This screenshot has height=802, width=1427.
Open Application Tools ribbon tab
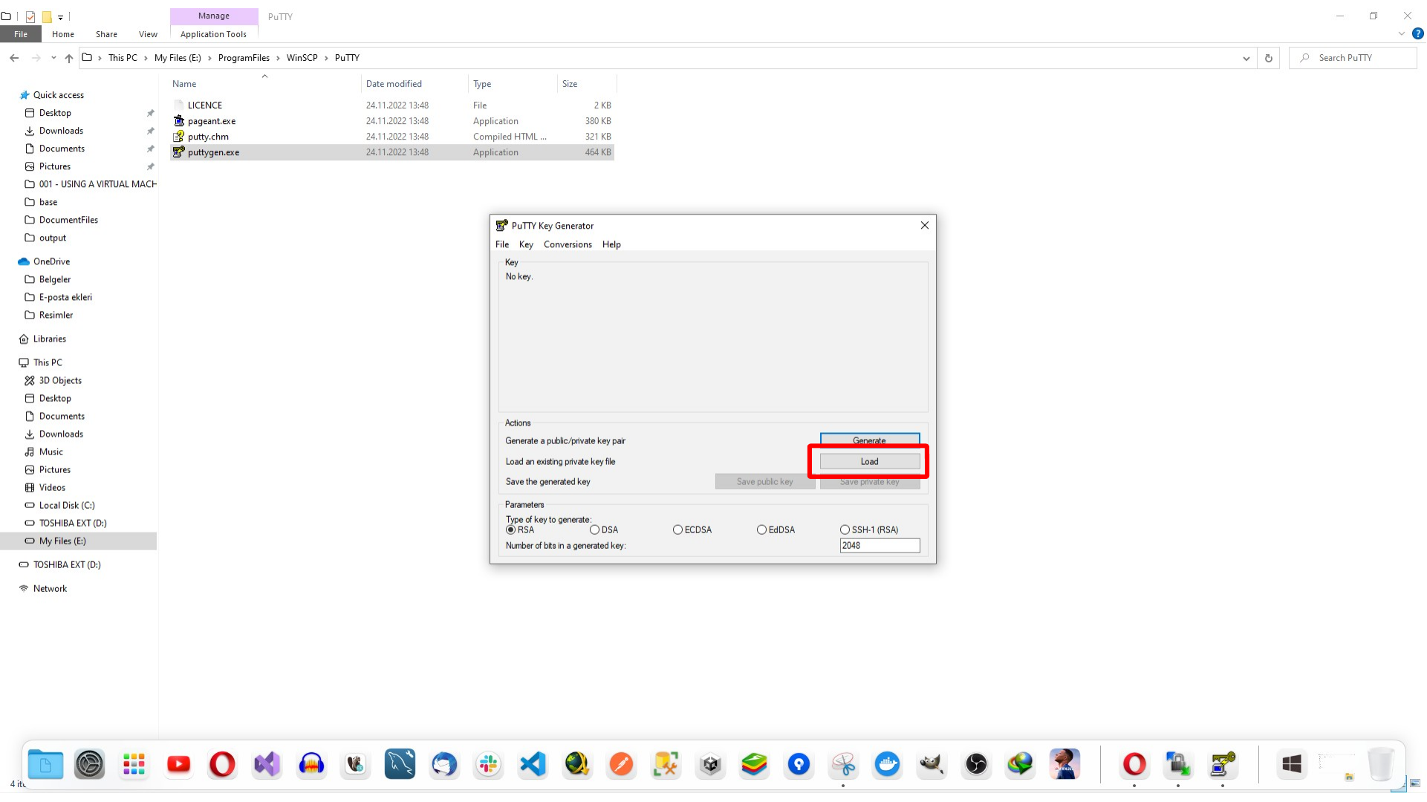click(x=213, y=34)
